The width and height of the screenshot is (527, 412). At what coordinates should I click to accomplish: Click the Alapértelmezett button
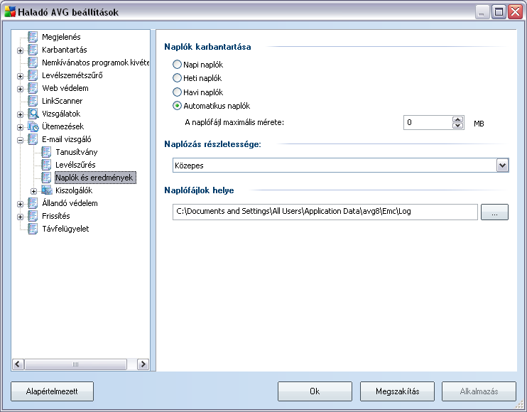[52, 391]
